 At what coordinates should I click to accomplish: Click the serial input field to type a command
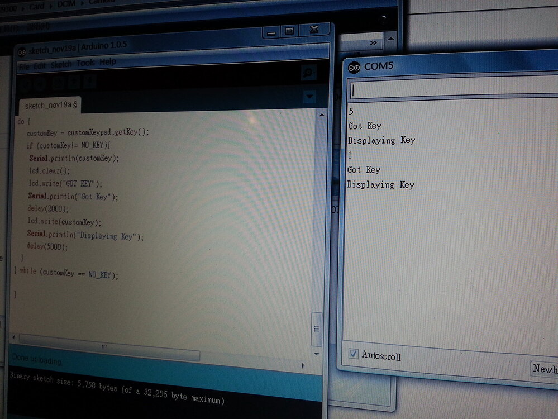coord(447,87)
